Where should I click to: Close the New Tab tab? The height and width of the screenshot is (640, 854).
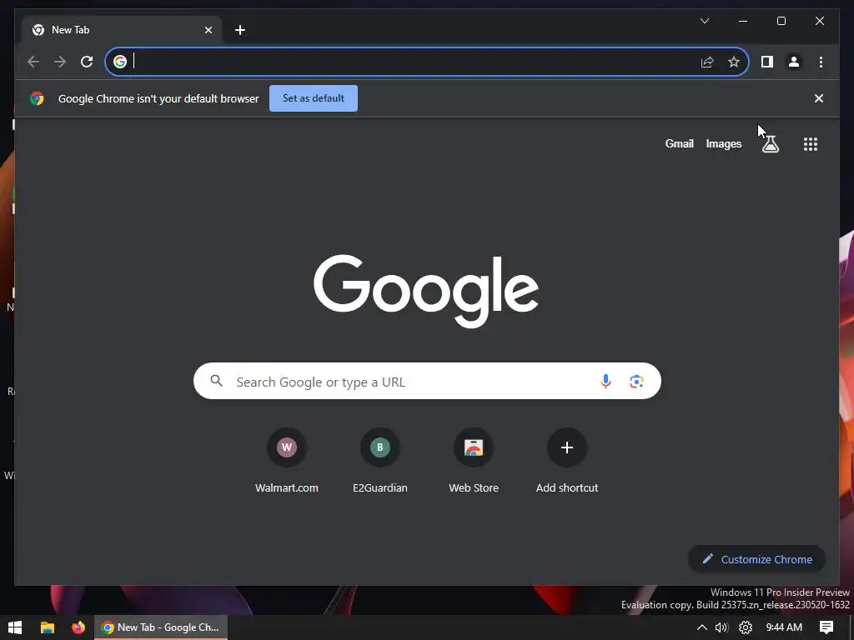(208, 31)
